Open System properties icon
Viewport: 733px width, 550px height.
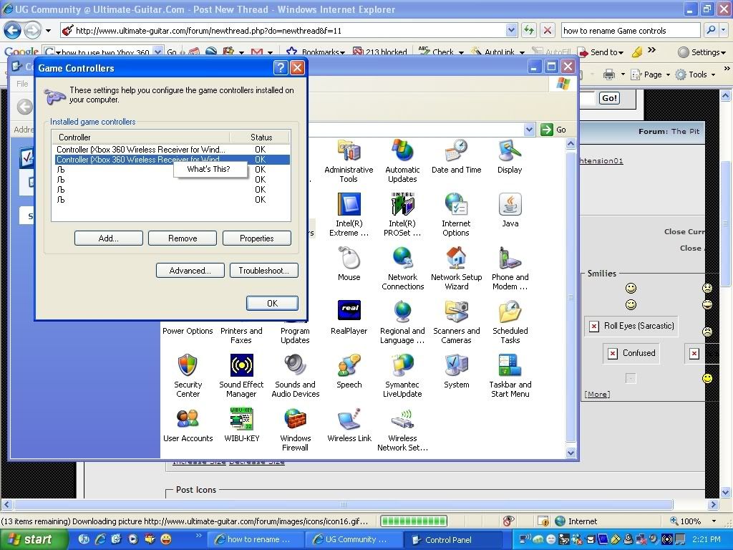pyautogui.click(x=456, y=372)
